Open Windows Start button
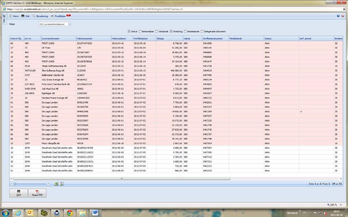348x217 pixels. (x=6, y=213)
